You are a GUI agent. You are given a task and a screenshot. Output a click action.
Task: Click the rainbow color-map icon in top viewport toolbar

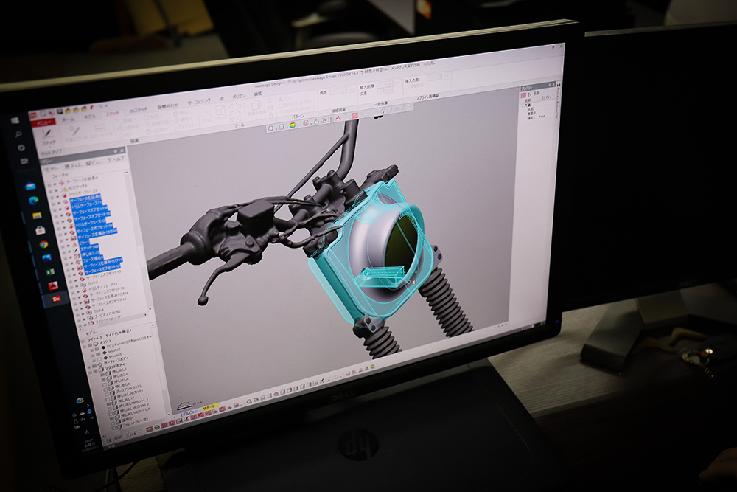[293, 125]
